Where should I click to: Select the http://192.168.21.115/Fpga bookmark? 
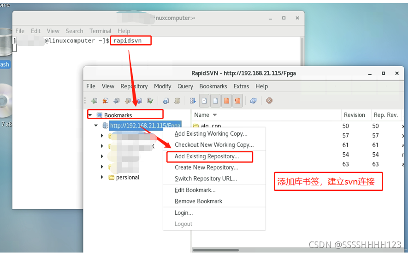[x=145, y=126]
